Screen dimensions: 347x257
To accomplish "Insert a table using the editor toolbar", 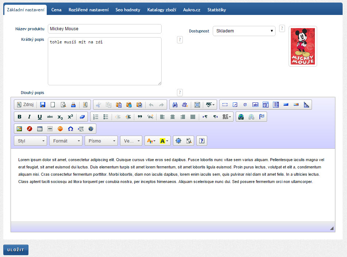I will 40,129.
